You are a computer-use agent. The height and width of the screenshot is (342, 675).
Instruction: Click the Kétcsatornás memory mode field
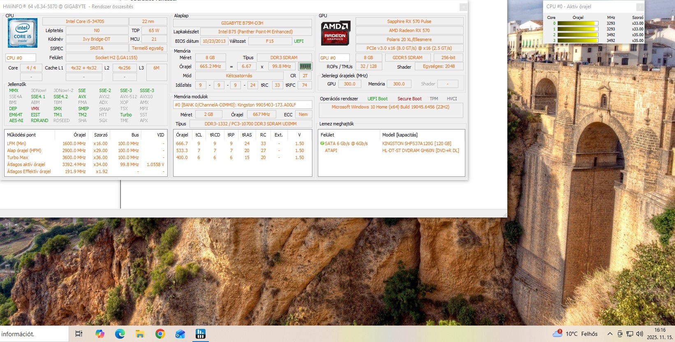(x=239, y=76)
